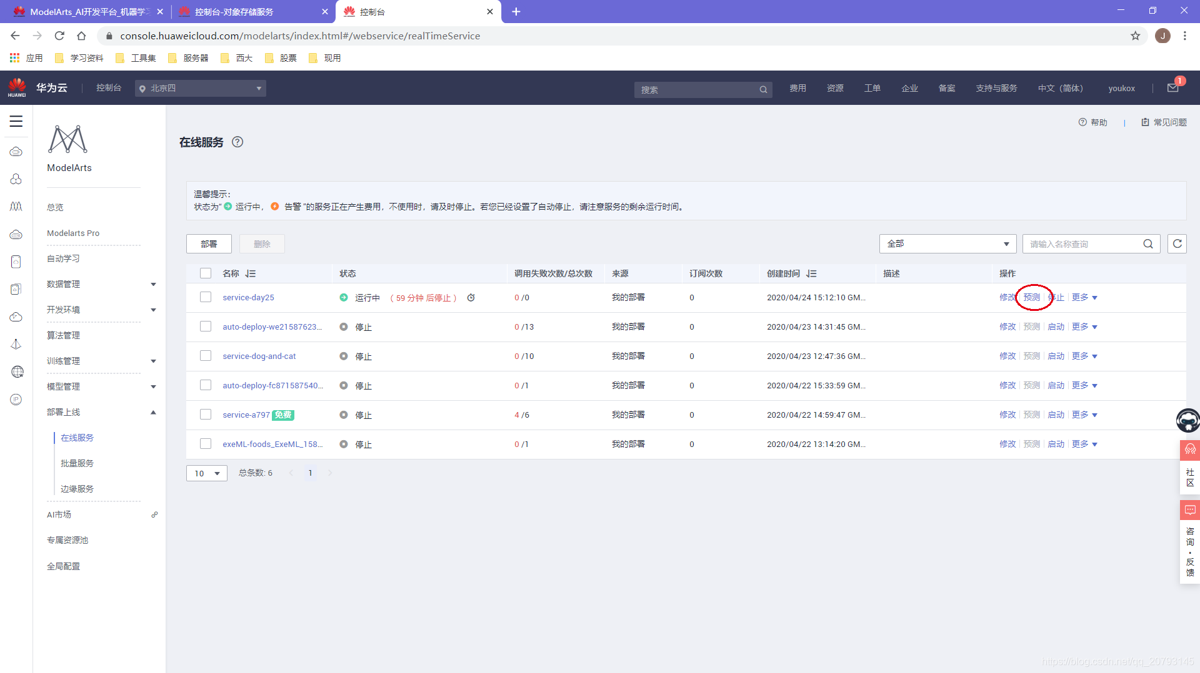Click 预测 for service-day25

pyautogui.click(x=1032, y=297)
